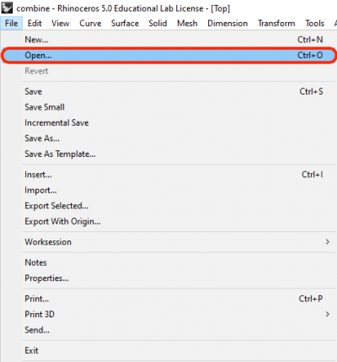Screen dimensions: 337x362
Task: Select Insert... menu item
Action: click(168, 175)
